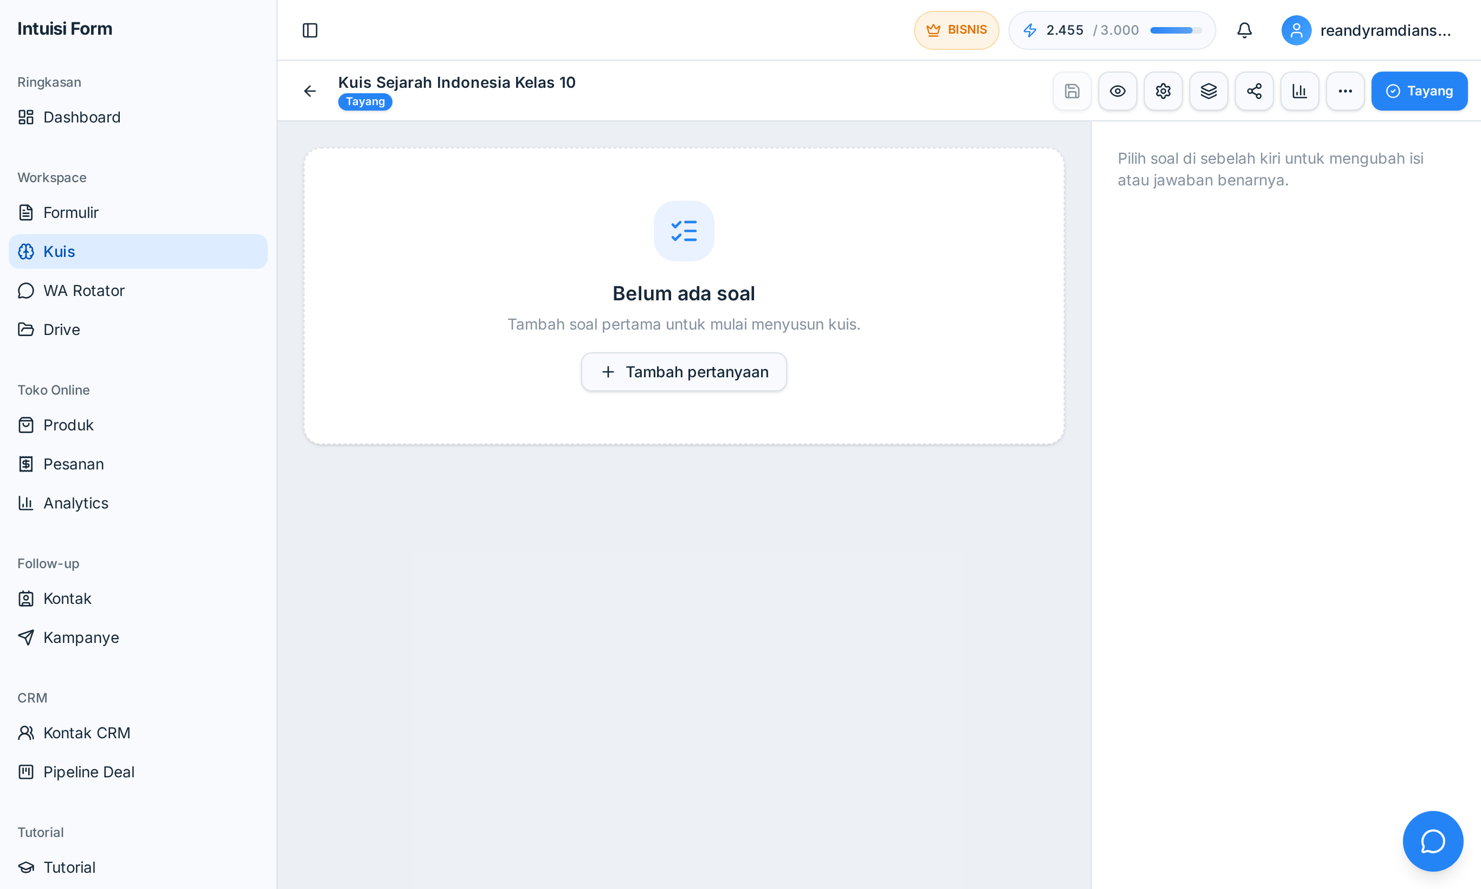Click the lightning credits icon
1481x889 pixels.
pos(1030,30)
